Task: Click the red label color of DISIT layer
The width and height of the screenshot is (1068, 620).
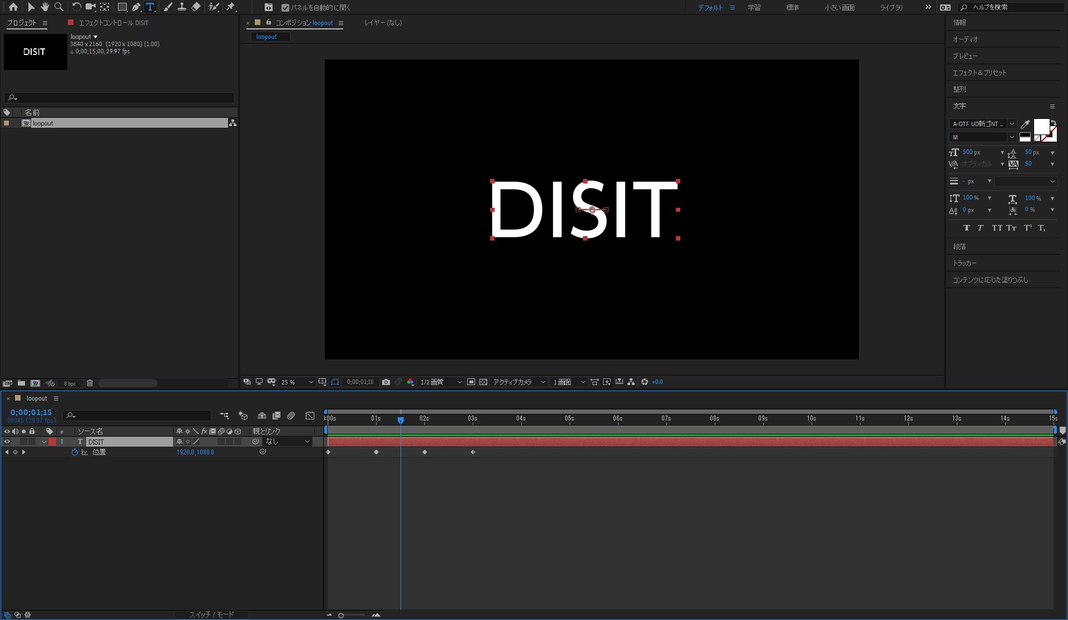Action: 52,442
